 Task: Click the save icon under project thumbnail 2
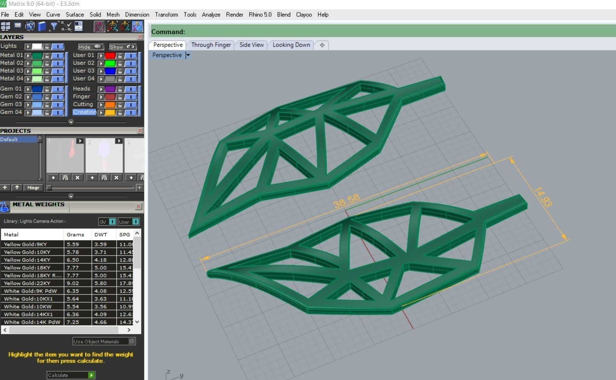(x=104, y=177)
